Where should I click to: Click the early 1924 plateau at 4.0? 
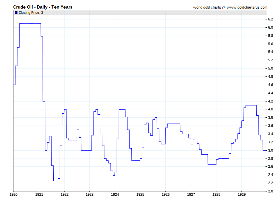(x=122, y=109)
